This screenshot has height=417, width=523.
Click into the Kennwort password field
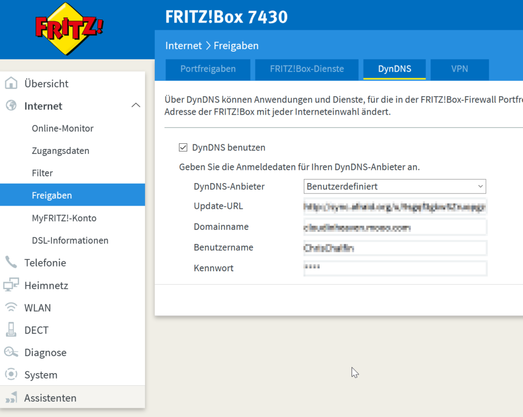tap(394, 268)
